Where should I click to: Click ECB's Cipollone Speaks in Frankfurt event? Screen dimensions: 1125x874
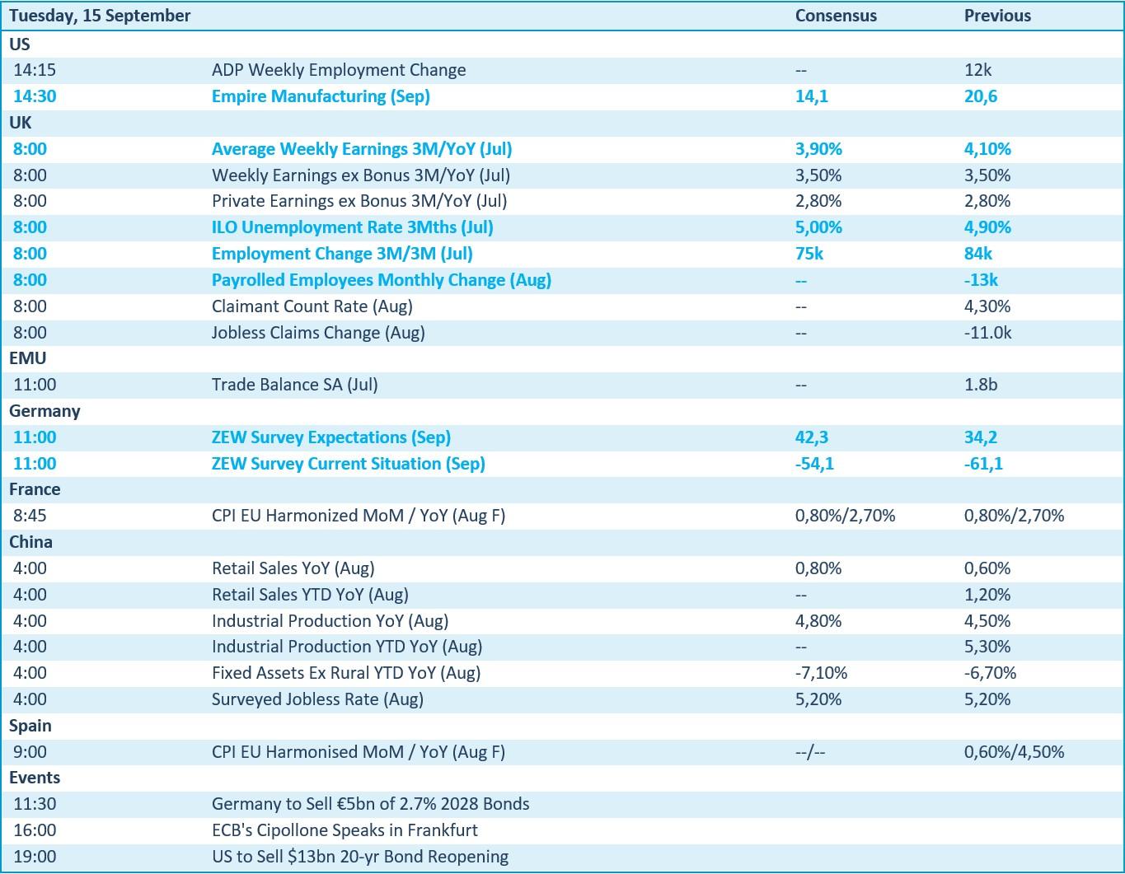(x=345, y=830)
